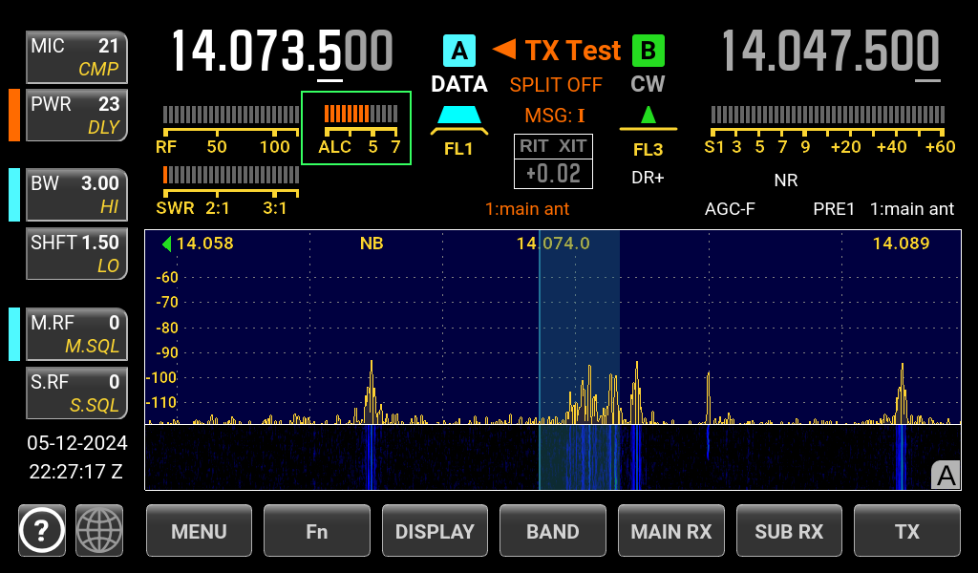This screenshot has height=573, width=978.
Task: Open the help question mark icon
Action: [x=42, y=530]
